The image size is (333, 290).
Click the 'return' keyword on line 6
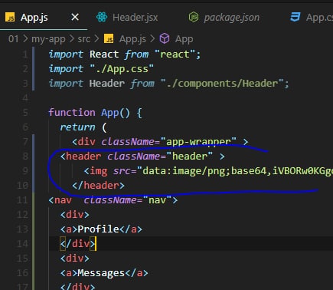pos(77,127)
